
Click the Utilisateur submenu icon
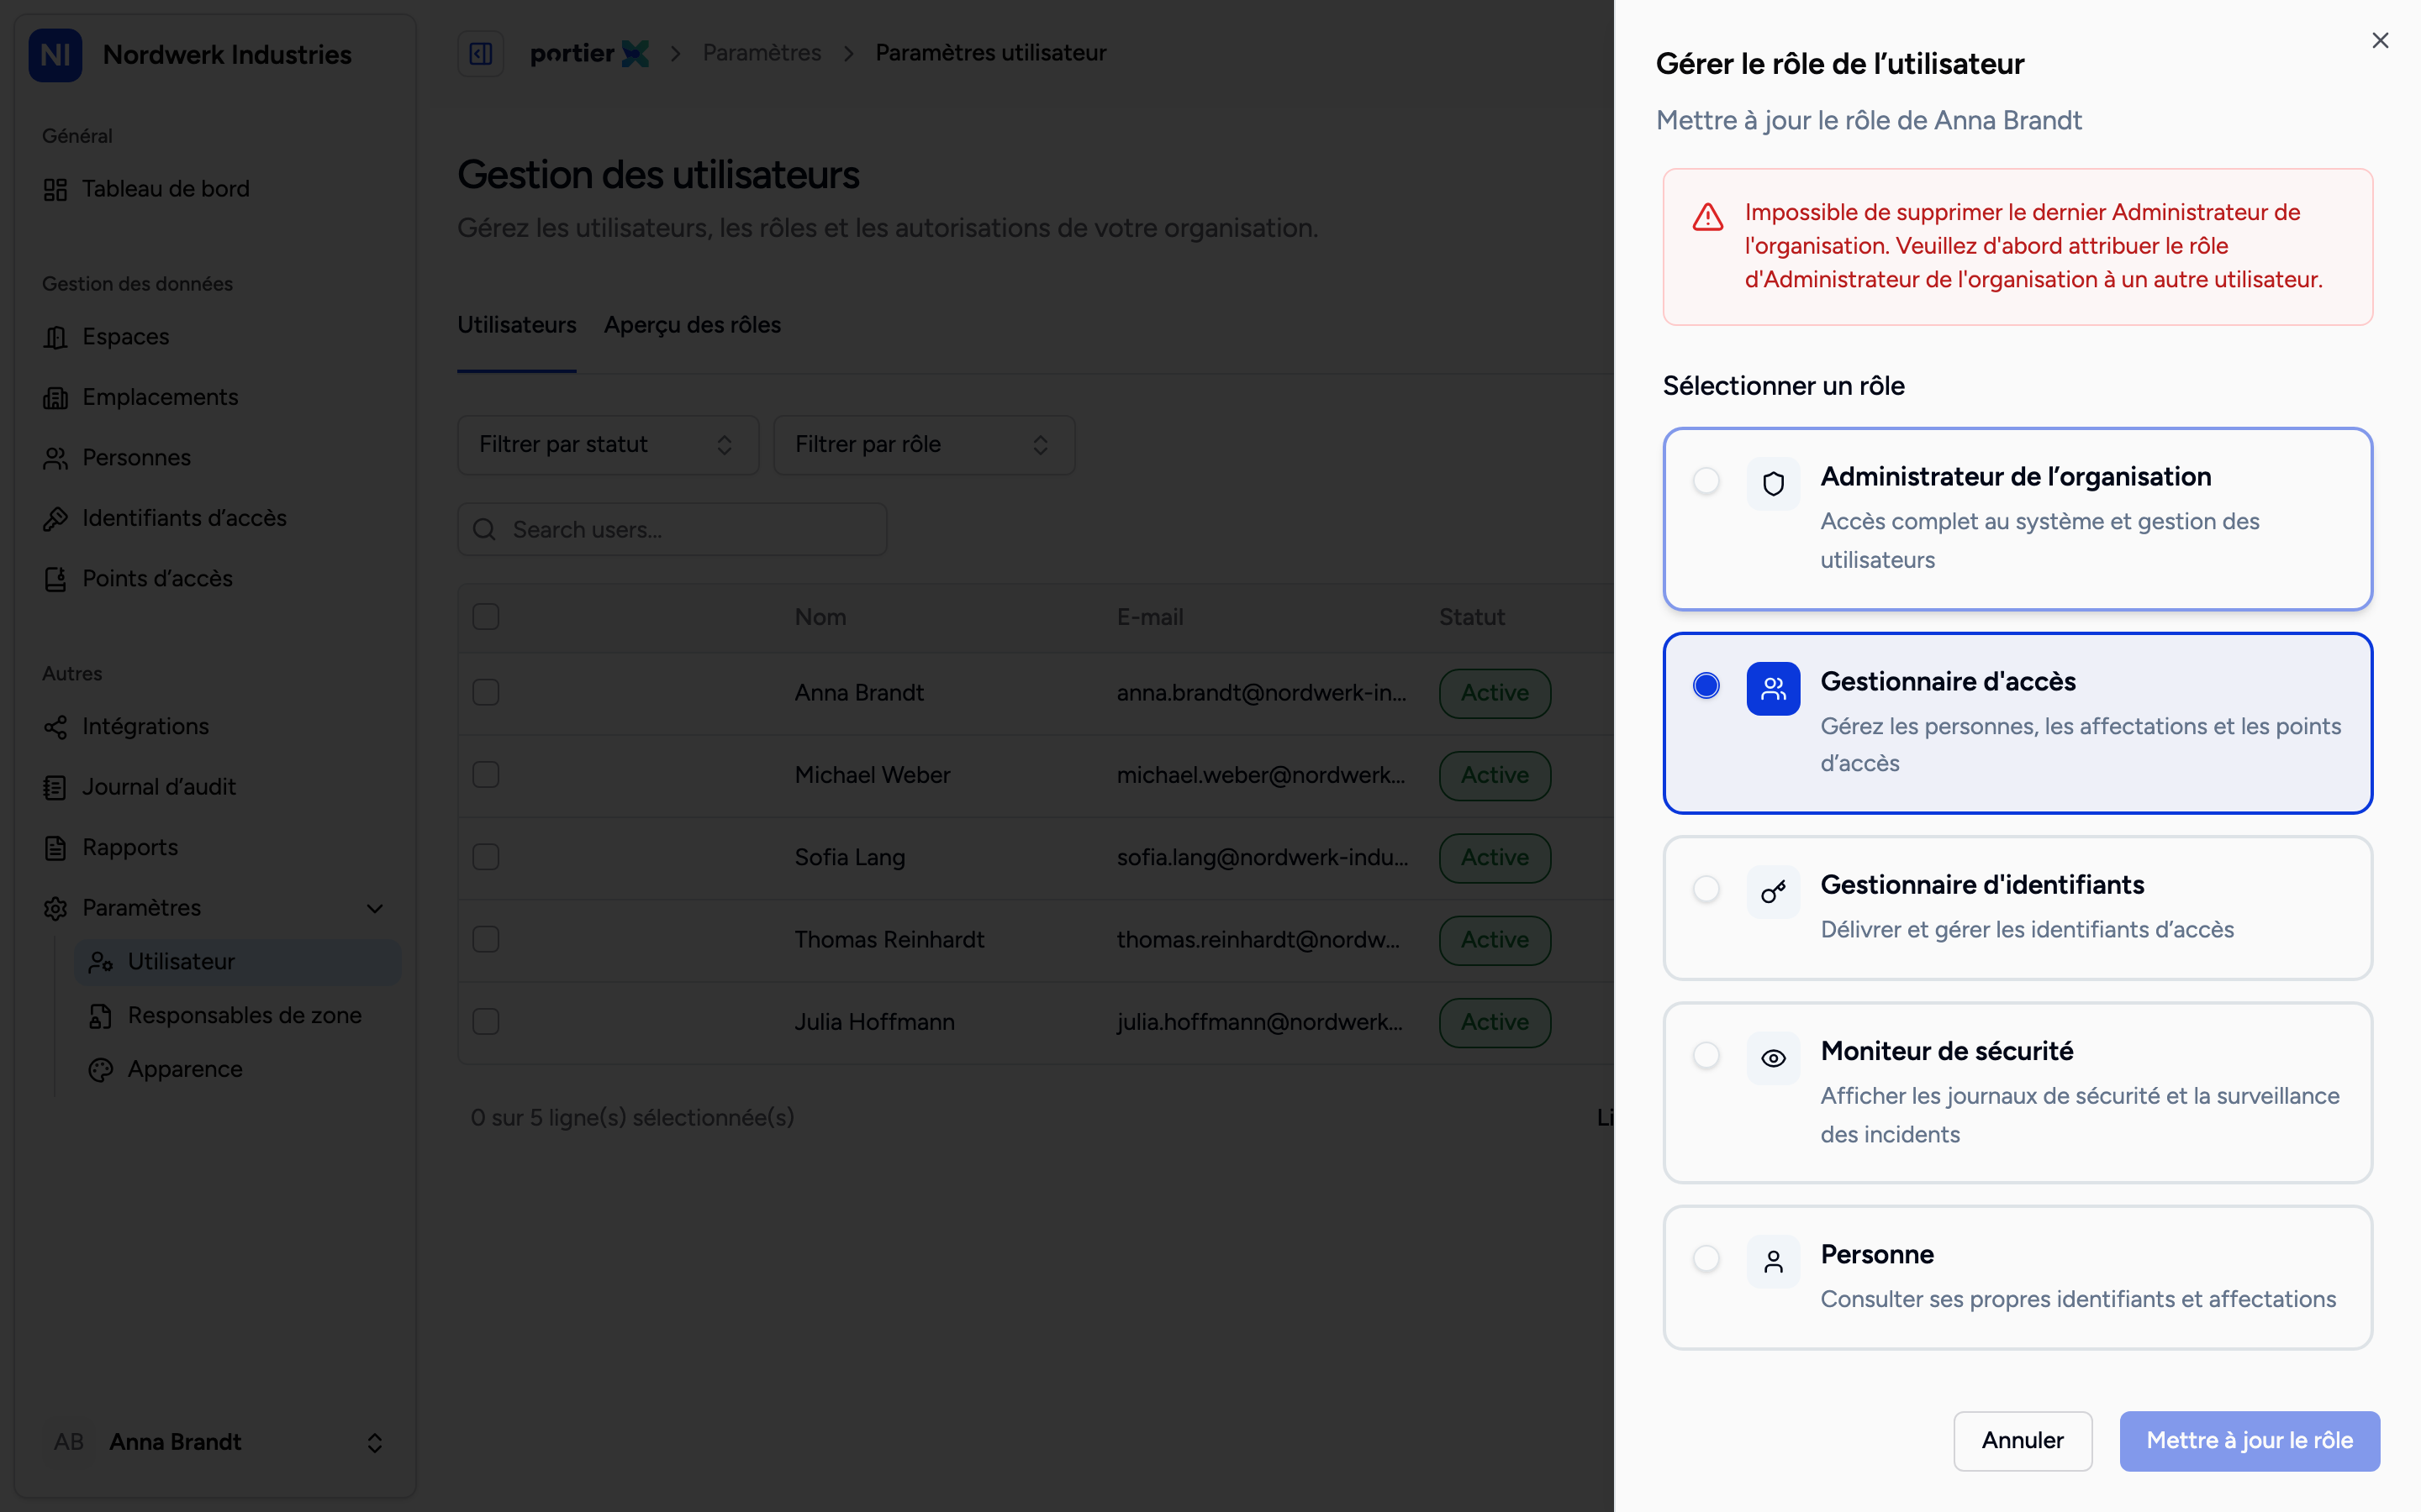pyautogui.click(x=100, y=962)
